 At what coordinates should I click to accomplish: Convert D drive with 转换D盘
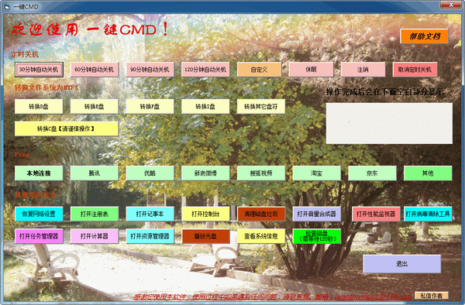[x=39, y=107]
